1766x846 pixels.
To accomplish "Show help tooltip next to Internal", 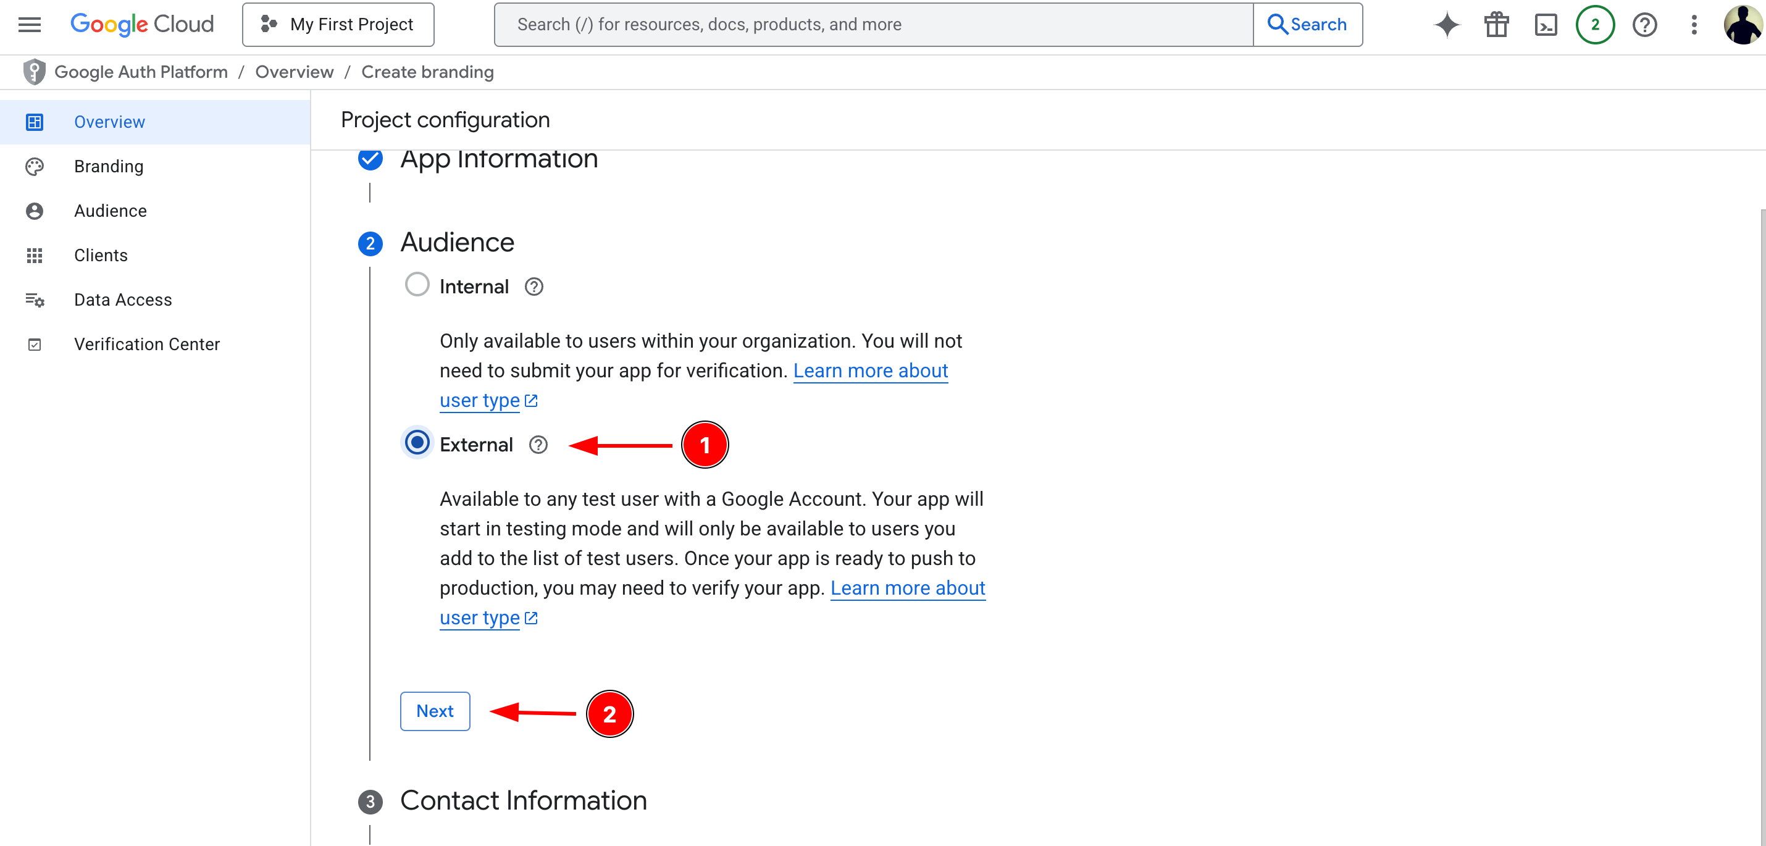I will [x=534, y=287].
